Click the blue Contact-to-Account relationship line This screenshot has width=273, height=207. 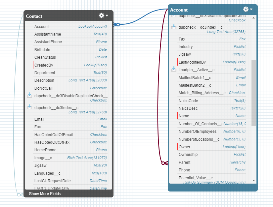142,17
